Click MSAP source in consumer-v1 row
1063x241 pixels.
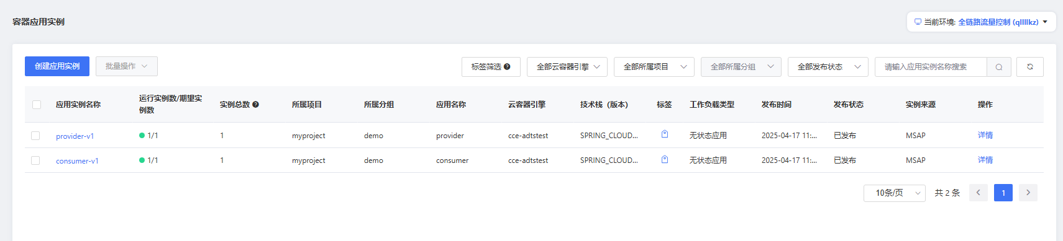click(916, 160)
